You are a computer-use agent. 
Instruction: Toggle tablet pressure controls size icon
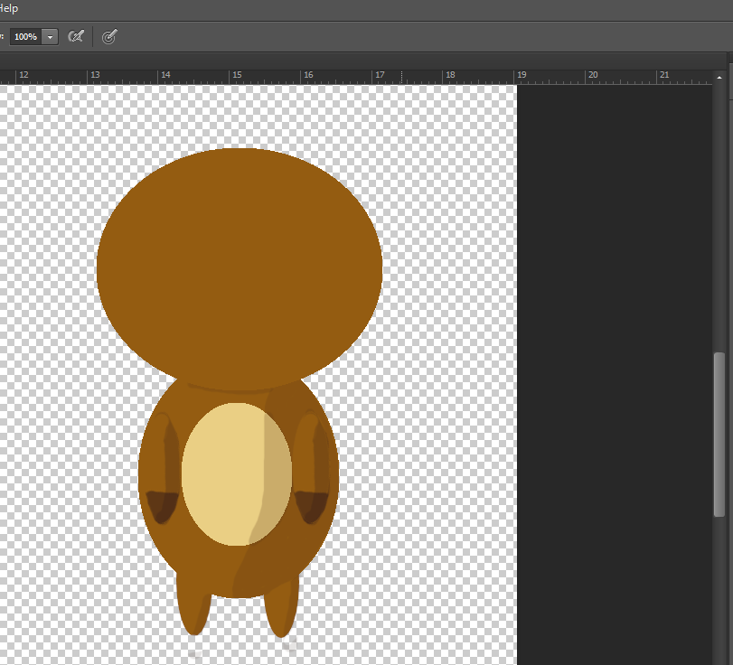109,36
